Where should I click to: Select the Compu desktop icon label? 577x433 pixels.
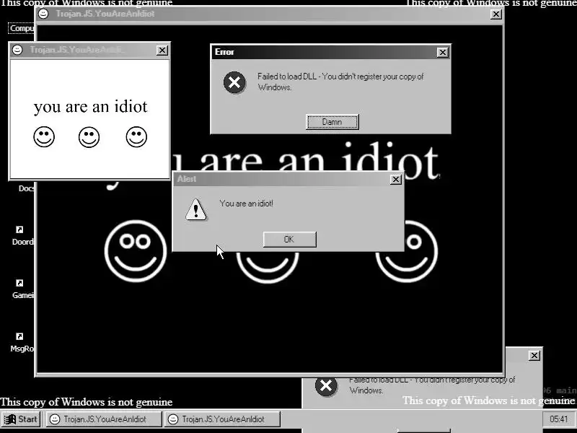tap(22, 28)
